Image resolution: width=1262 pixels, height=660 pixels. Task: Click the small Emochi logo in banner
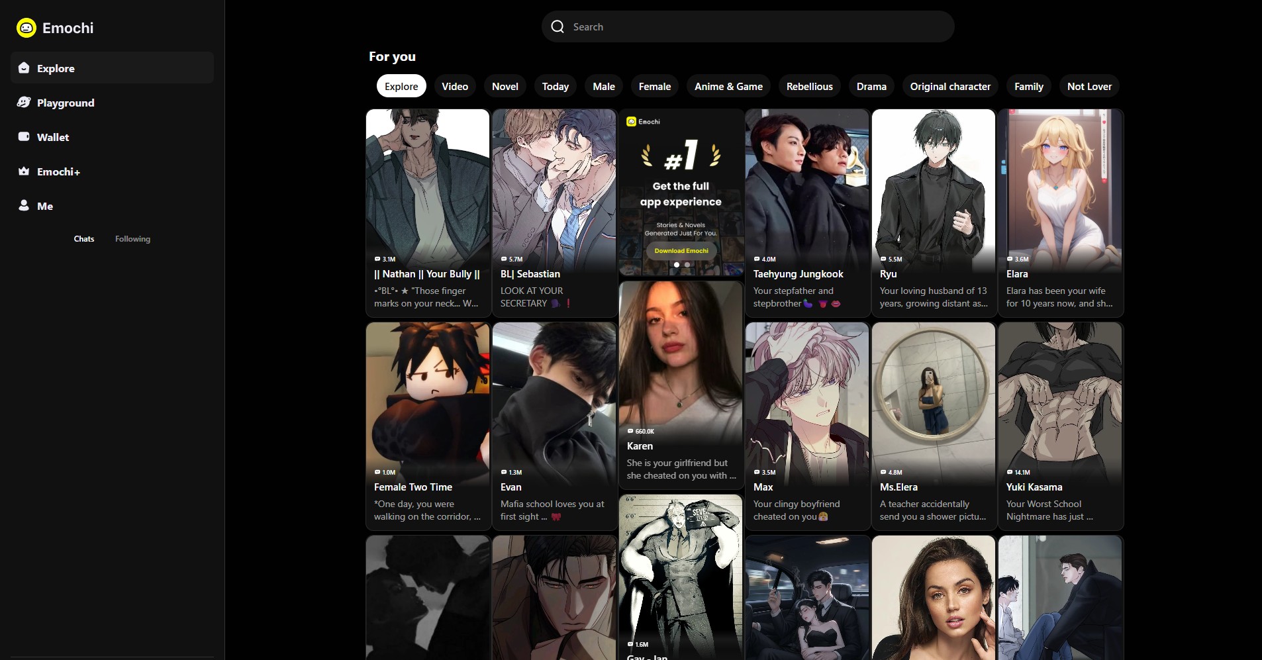[631, 122]
